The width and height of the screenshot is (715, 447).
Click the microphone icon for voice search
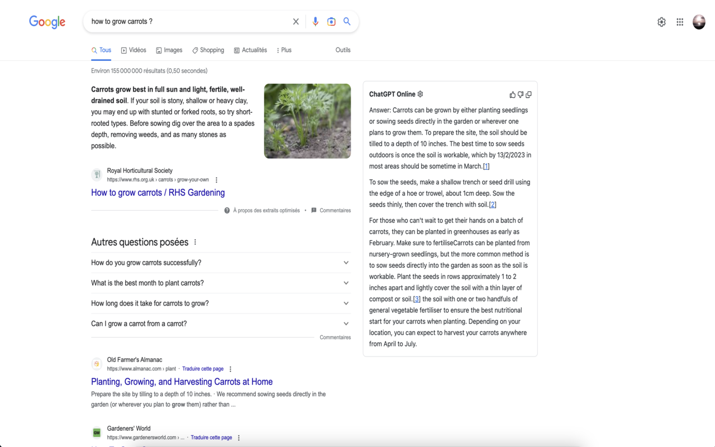tap(315, 21)
